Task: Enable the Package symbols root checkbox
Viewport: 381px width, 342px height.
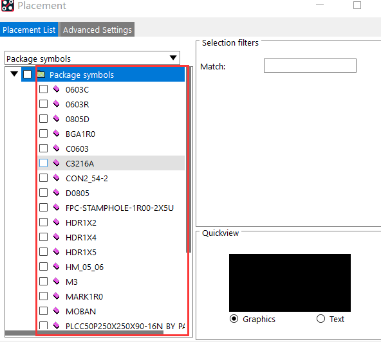Action: (27, 75)
